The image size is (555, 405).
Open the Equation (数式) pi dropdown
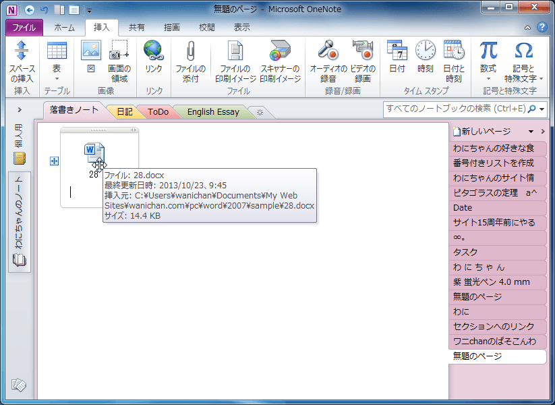click(488, 61)
